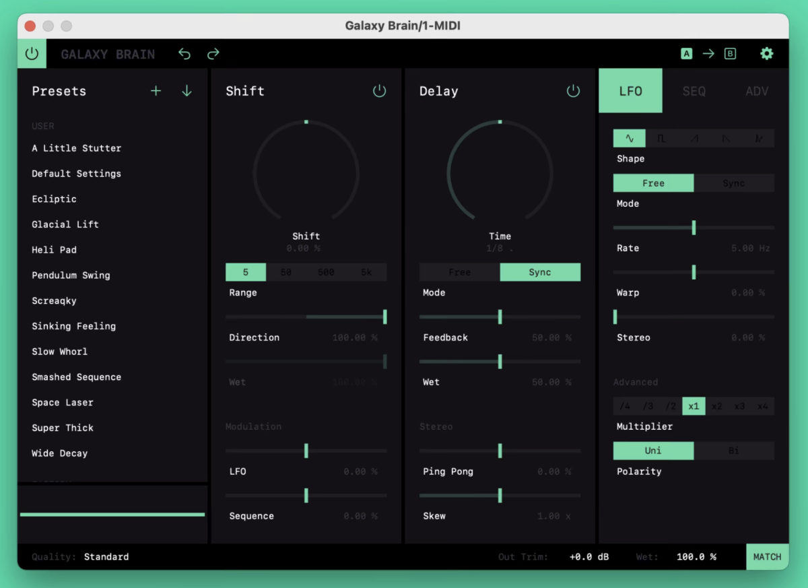Toggle the main plugin power button
Screen dimensions: 808x588
click(x=32, y=54)
